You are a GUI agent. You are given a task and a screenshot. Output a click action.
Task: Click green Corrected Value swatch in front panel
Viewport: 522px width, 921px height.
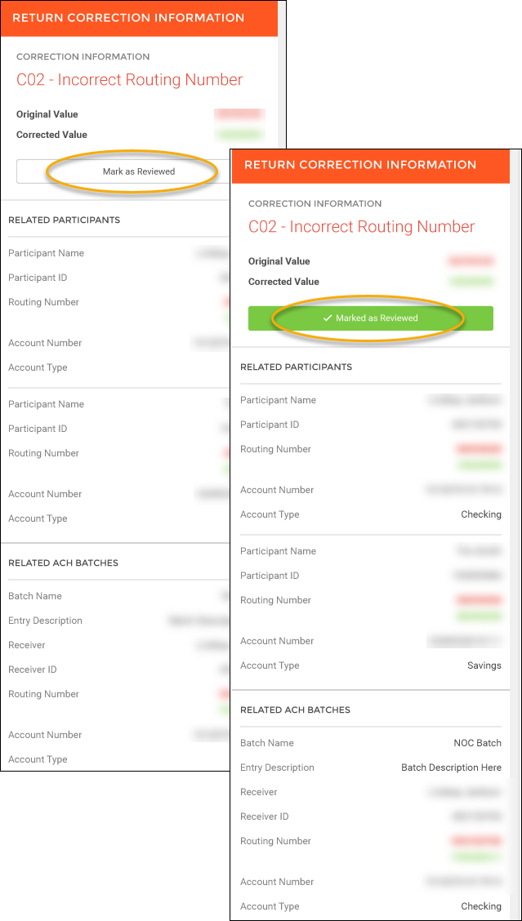(x=471, y=282)
